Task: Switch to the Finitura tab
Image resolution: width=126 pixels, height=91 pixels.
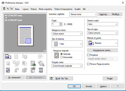Action: [x=34, y=9]
